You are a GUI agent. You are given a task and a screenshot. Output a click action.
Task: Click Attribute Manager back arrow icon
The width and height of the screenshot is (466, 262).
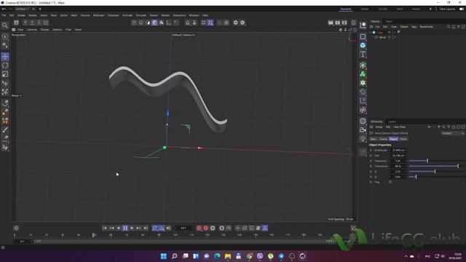coord(429,127)
